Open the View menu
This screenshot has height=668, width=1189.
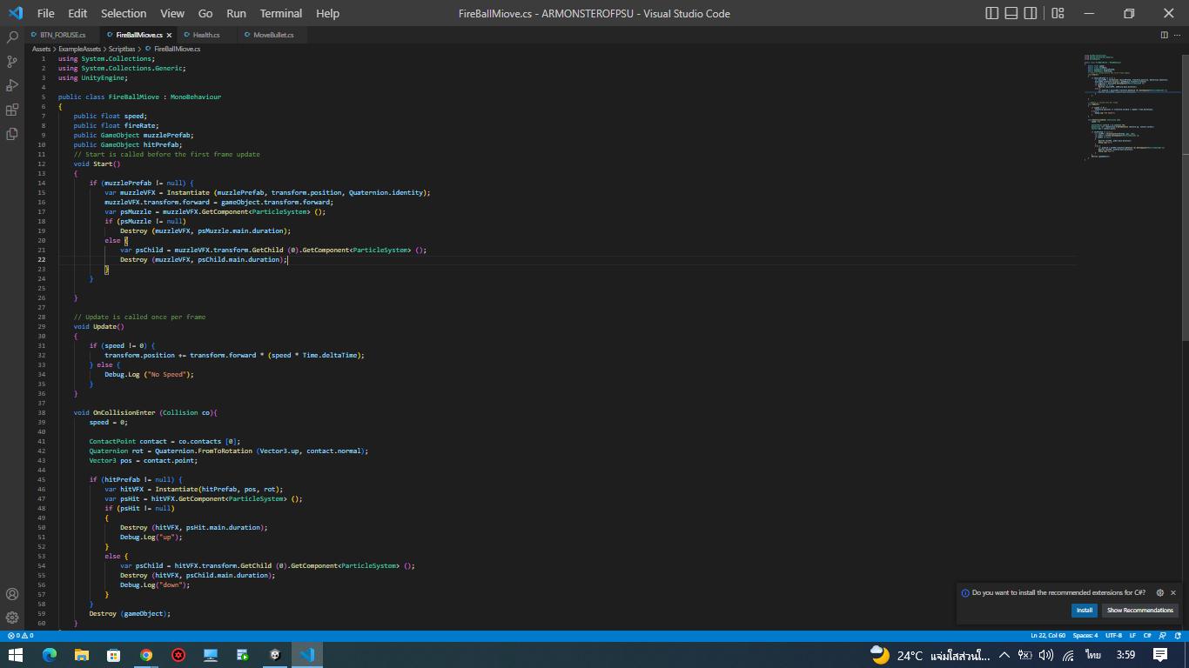(x=172, y=13)
